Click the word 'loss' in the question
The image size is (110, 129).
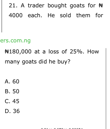click(54, 52)
